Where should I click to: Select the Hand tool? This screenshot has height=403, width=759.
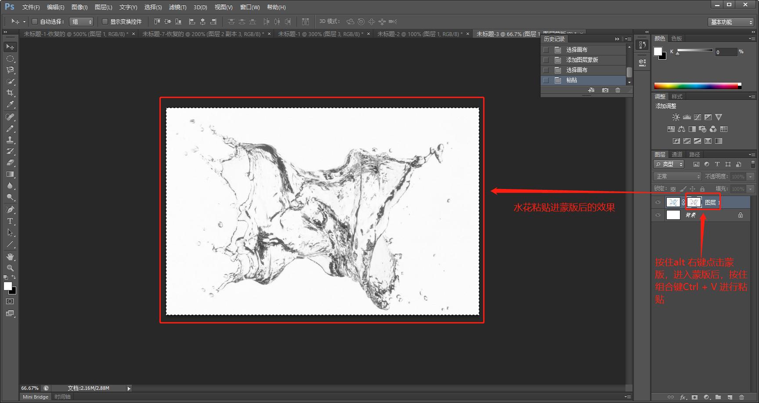(x=10, y=257)
